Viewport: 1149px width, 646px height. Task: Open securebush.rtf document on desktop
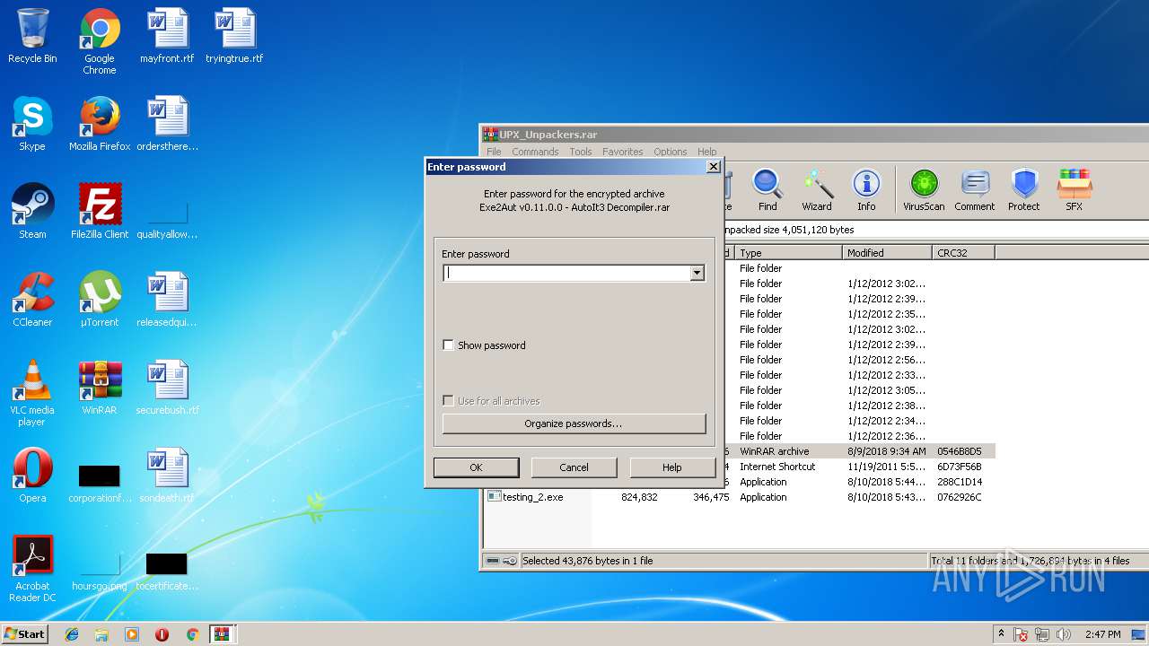pos(167,388)
